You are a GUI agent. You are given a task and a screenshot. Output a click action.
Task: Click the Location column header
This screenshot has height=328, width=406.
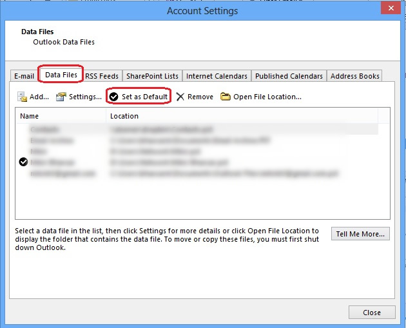click(x=242, y=116)
